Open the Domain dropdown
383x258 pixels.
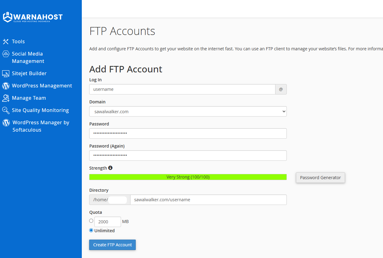(188, 111)
